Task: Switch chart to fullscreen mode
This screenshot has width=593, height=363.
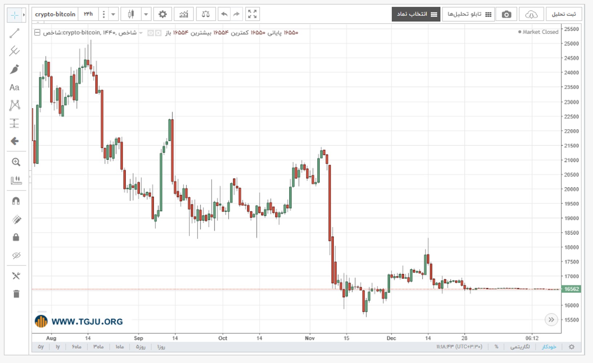Action: tap(252, 14)
